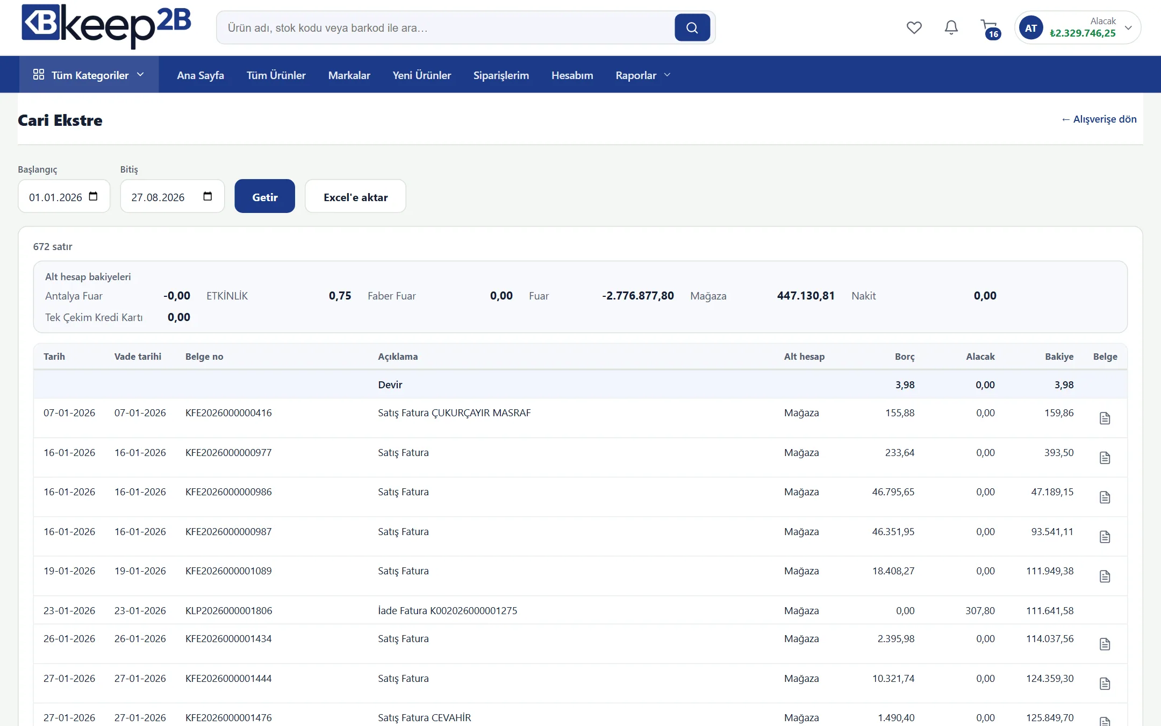
Task: Follow the Alışverişe dön link
Action: pyautogui.click(x=1099, y=119)
